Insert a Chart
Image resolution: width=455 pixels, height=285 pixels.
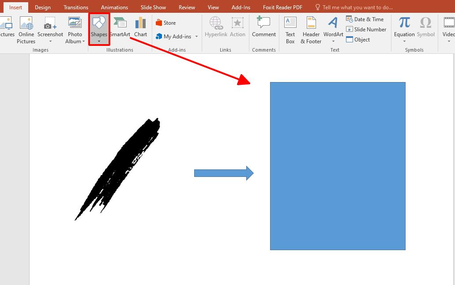[140, 26]
